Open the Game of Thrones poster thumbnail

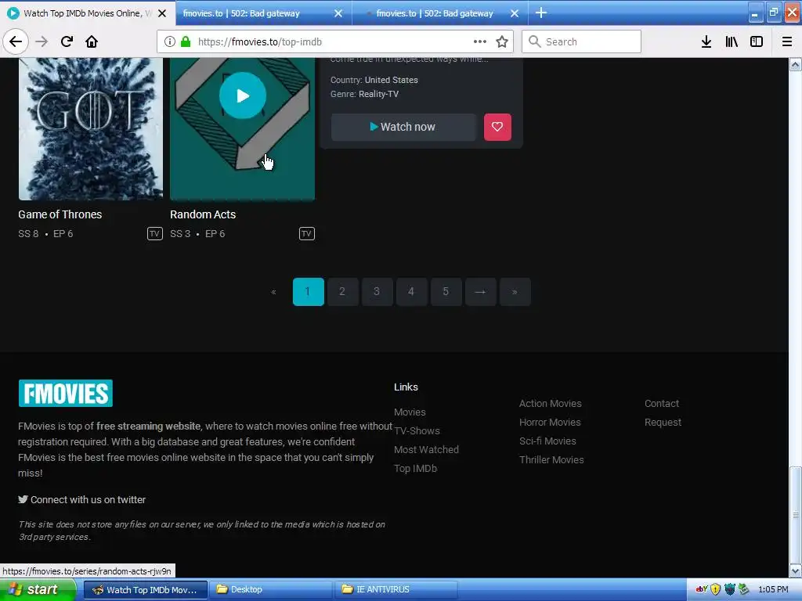[x=91, y=128]
